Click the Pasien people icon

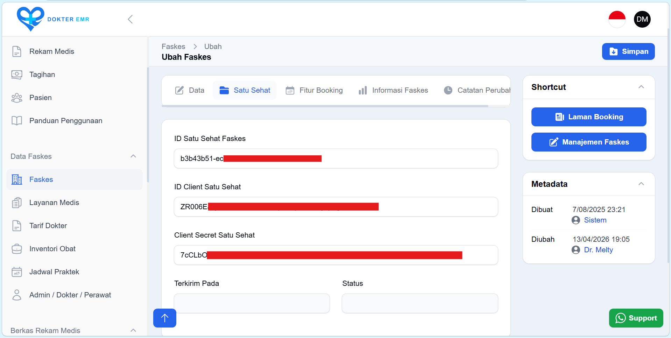click(17, 98)
